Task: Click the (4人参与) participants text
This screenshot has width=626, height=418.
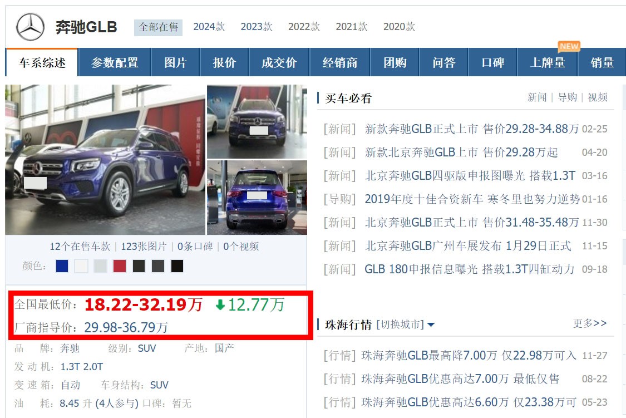Action: tap(117, 403)
